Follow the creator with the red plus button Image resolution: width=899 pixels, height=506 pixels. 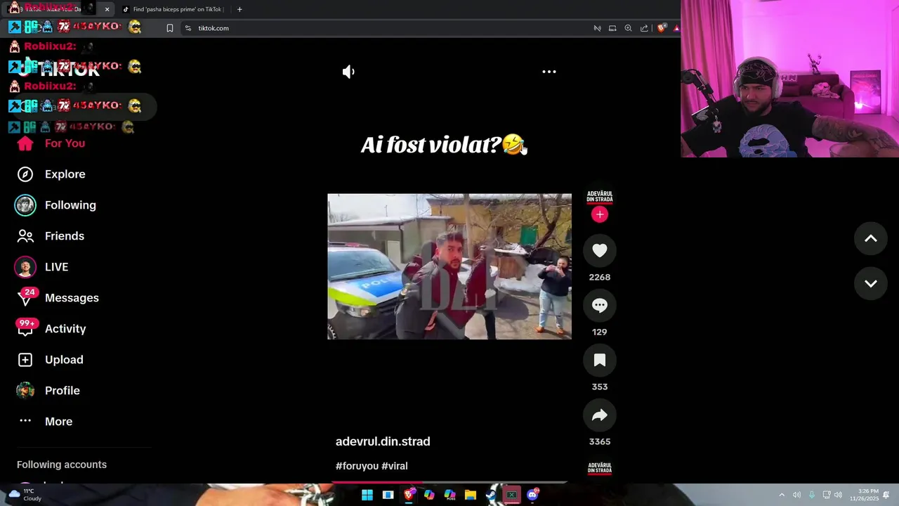(600, 214)
